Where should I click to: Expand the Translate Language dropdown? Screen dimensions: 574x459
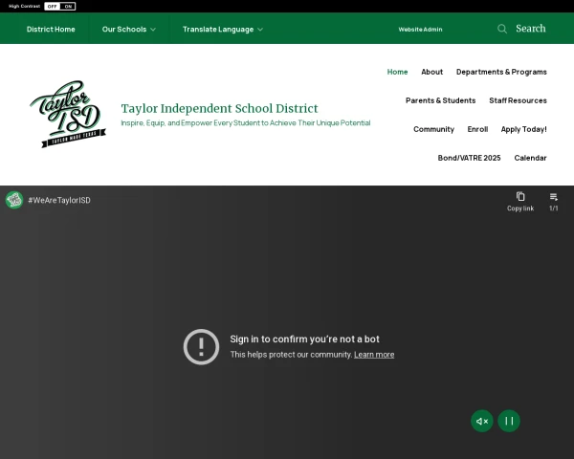pyautogui.click(x=223, y=30)
